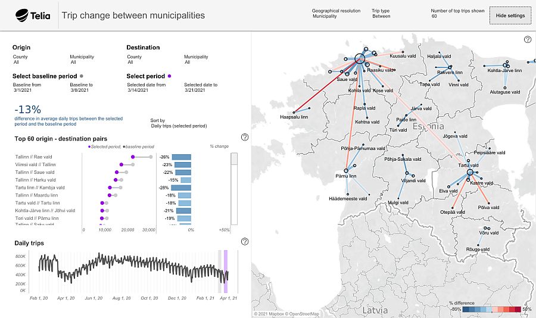Screen dimensions: 536x318
Task: Click Otepää vald label on map
Action: [453, 212]
